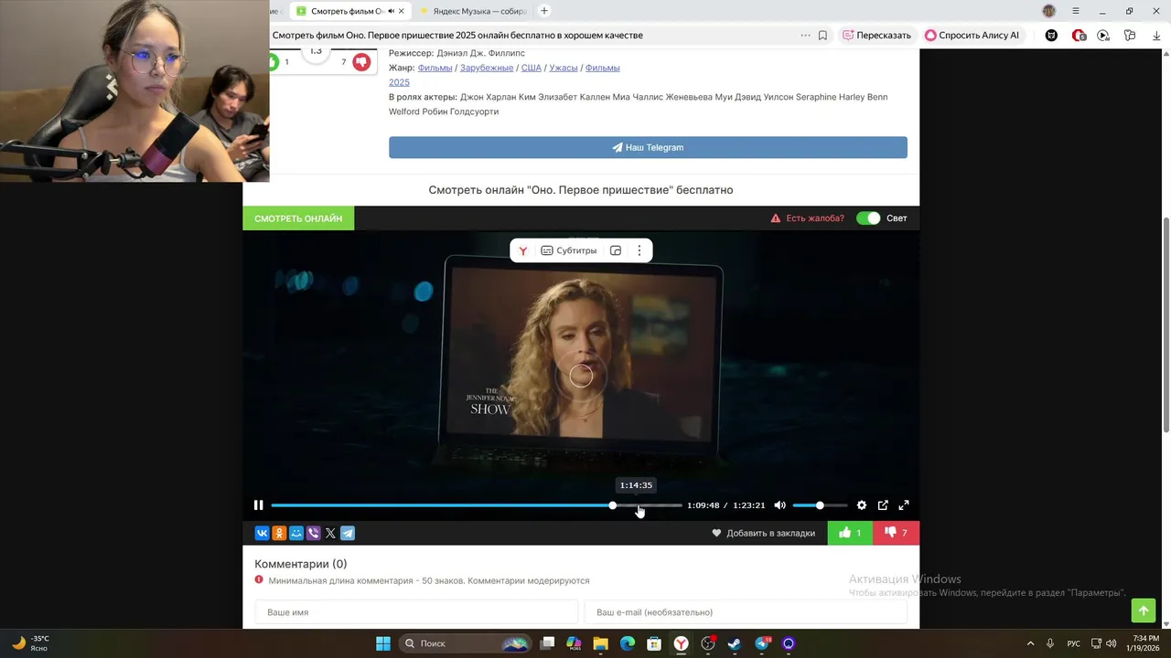
Task: Open Telegram from taskbar
Action: click(762, 643)
